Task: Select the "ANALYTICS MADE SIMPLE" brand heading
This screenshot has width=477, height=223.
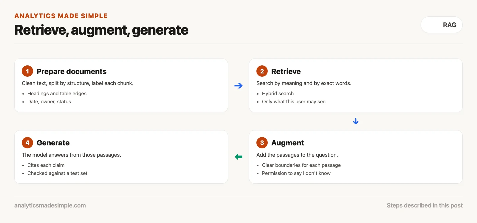Action: coord(61,16)
